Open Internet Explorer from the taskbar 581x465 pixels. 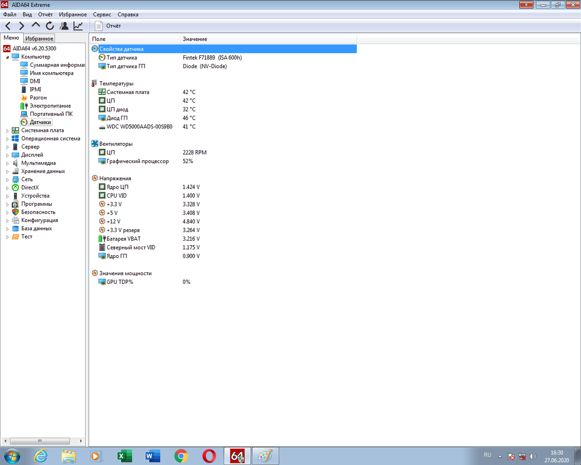point(41,456)
